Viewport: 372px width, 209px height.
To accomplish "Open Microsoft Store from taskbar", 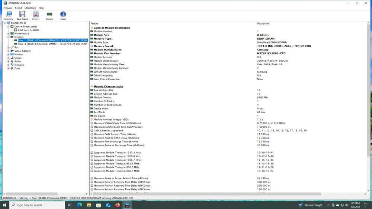I will [x=99, y=205].
